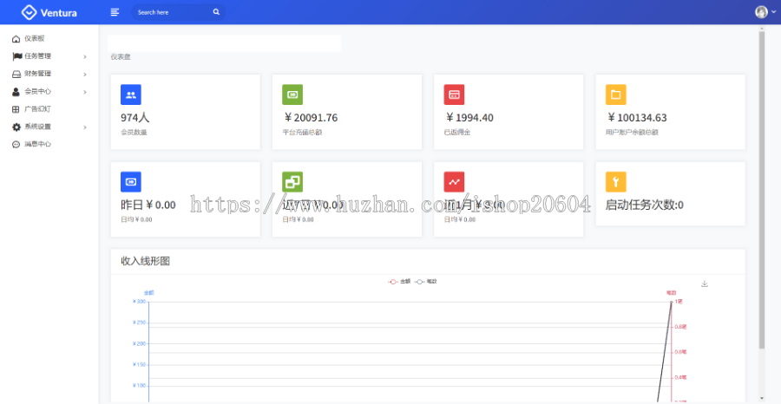Click the 0.8笔 right axis label
The image size is (781, 404).
(680, 327)
